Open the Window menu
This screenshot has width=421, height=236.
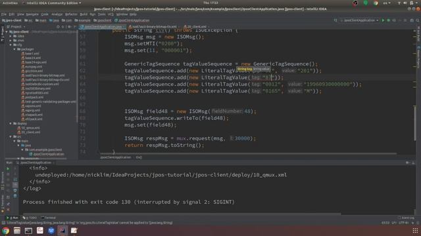122,14
